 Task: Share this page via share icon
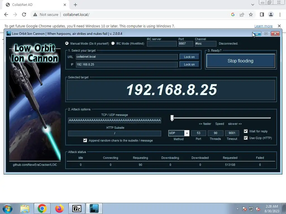[x=242, y=14]
